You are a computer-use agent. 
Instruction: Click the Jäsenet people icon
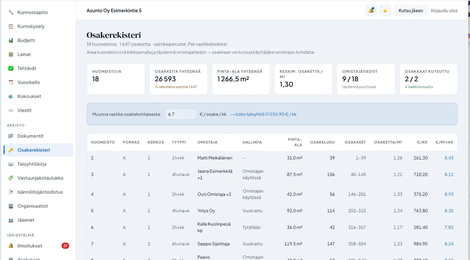point(11,220)
